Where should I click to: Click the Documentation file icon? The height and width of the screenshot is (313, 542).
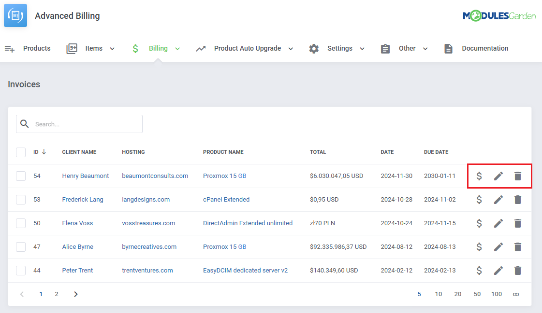coord(448,49)
